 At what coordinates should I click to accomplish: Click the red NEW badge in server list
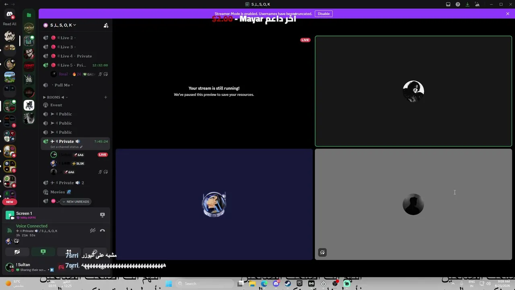point(10,202)
